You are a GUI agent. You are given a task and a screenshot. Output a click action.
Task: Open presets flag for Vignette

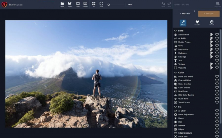[x=211, y=68]
